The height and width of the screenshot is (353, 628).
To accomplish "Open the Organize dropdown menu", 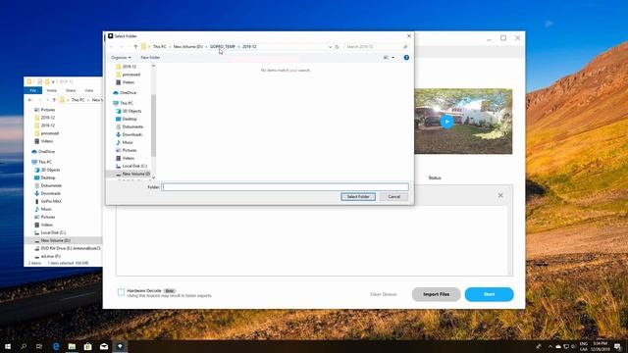I will pos(121,58).
